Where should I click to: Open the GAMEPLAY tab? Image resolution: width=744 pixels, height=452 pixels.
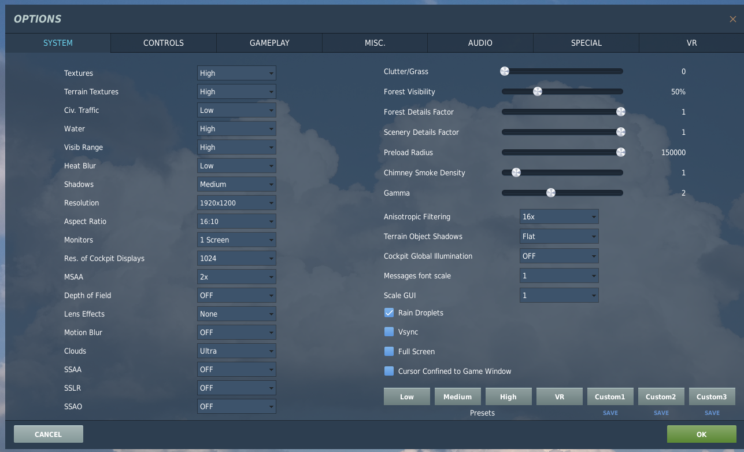[x=269, y=43]
